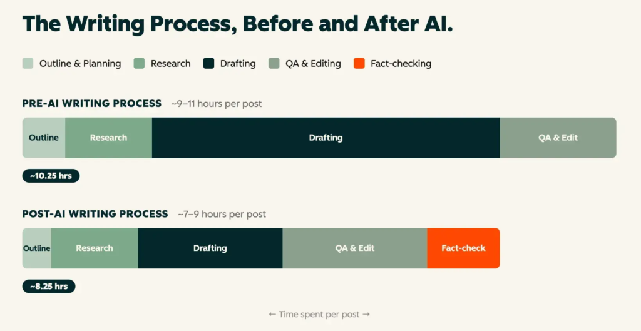The height and width of the screenshot is (331, 641).
Task: Click the orange Fact-checking legend swatch
Action: pyautogui.click(x=359, y=63)
